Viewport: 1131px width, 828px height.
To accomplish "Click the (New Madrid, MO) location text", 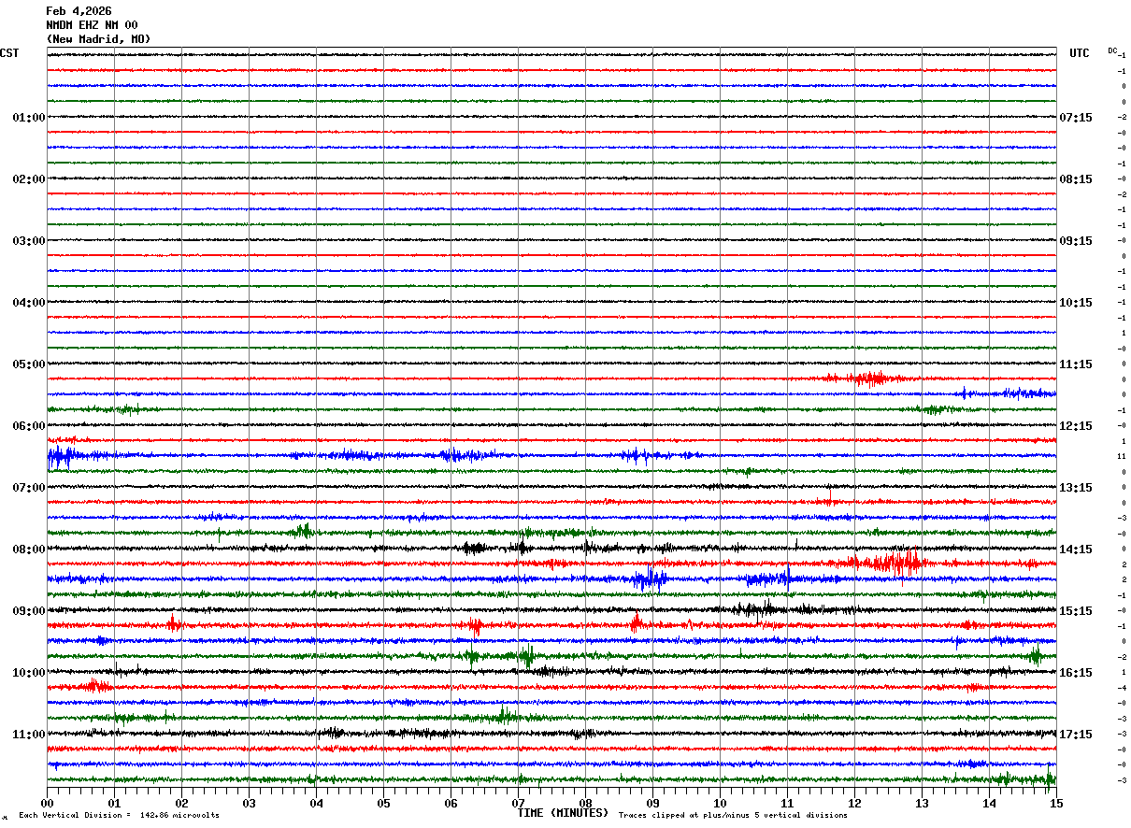I will [98, 39].
